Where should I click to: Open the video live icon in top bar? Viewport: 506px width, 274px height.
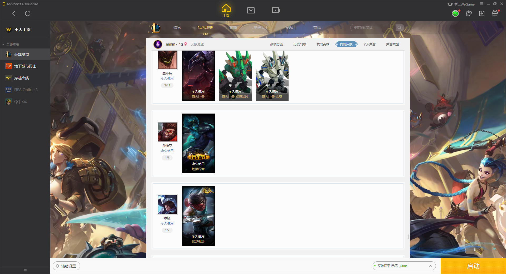(276, 10)
